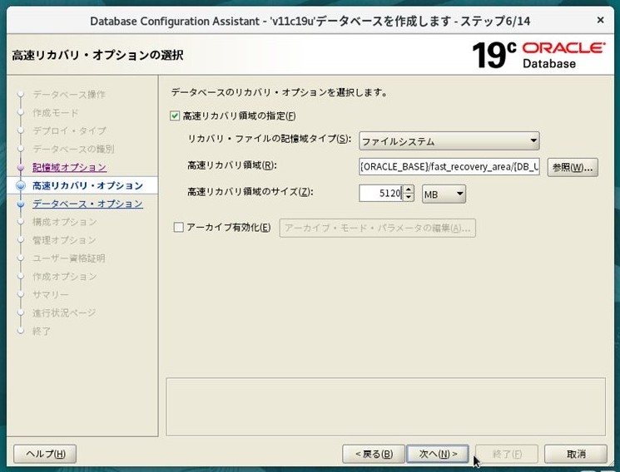Click the Oracle Database 19c logo
This screenshot has height=472, width=620.
tap(538, 55)
